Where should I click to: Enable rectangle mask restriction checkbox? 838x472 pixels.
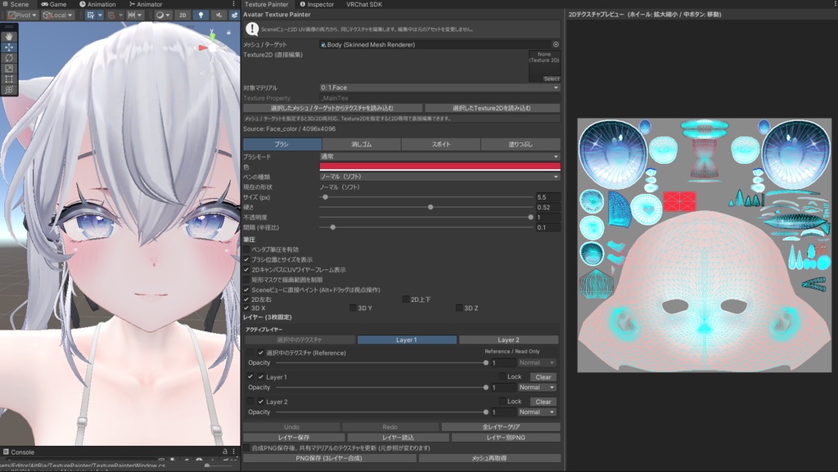[246, 279]
